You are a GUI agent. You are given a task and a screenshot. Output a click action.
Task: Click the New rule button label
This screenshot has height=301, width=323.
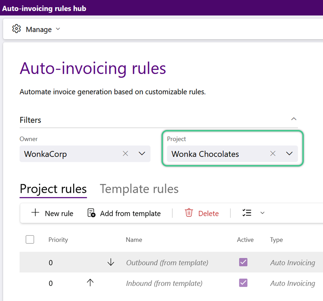click(59, 214)
